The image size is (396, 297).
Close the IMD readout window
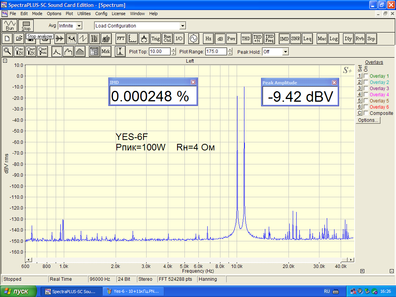point(193,82)
